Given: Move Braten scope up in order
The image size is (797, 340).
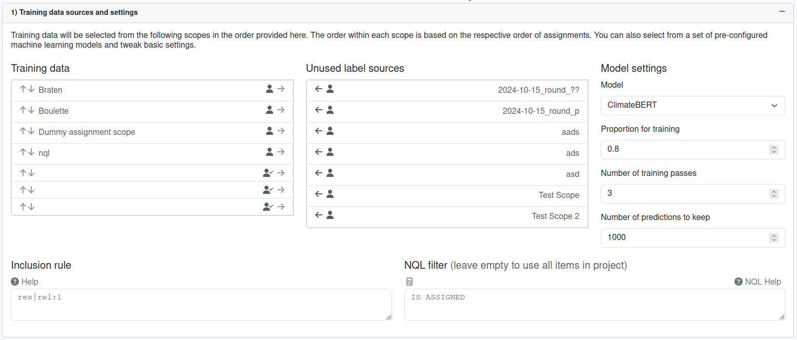Looking at the screenshot, I should [23, 89].
